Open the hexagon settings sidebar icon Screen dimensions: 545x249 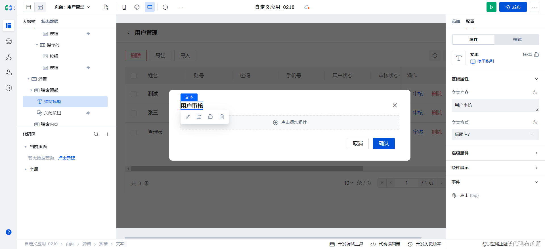tap(9, 88)
